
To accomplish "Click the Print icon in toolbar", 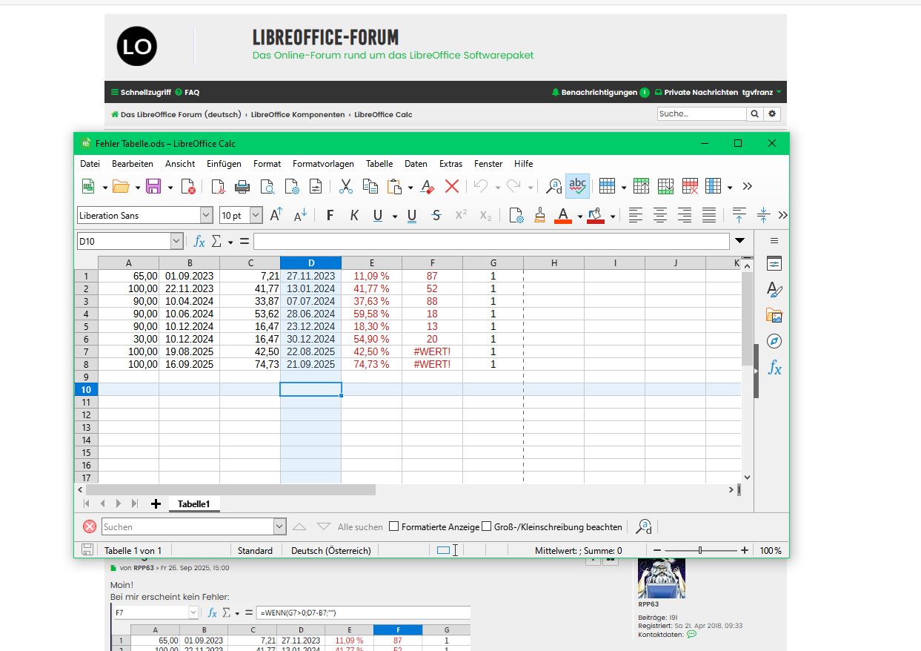I will 242,187.
